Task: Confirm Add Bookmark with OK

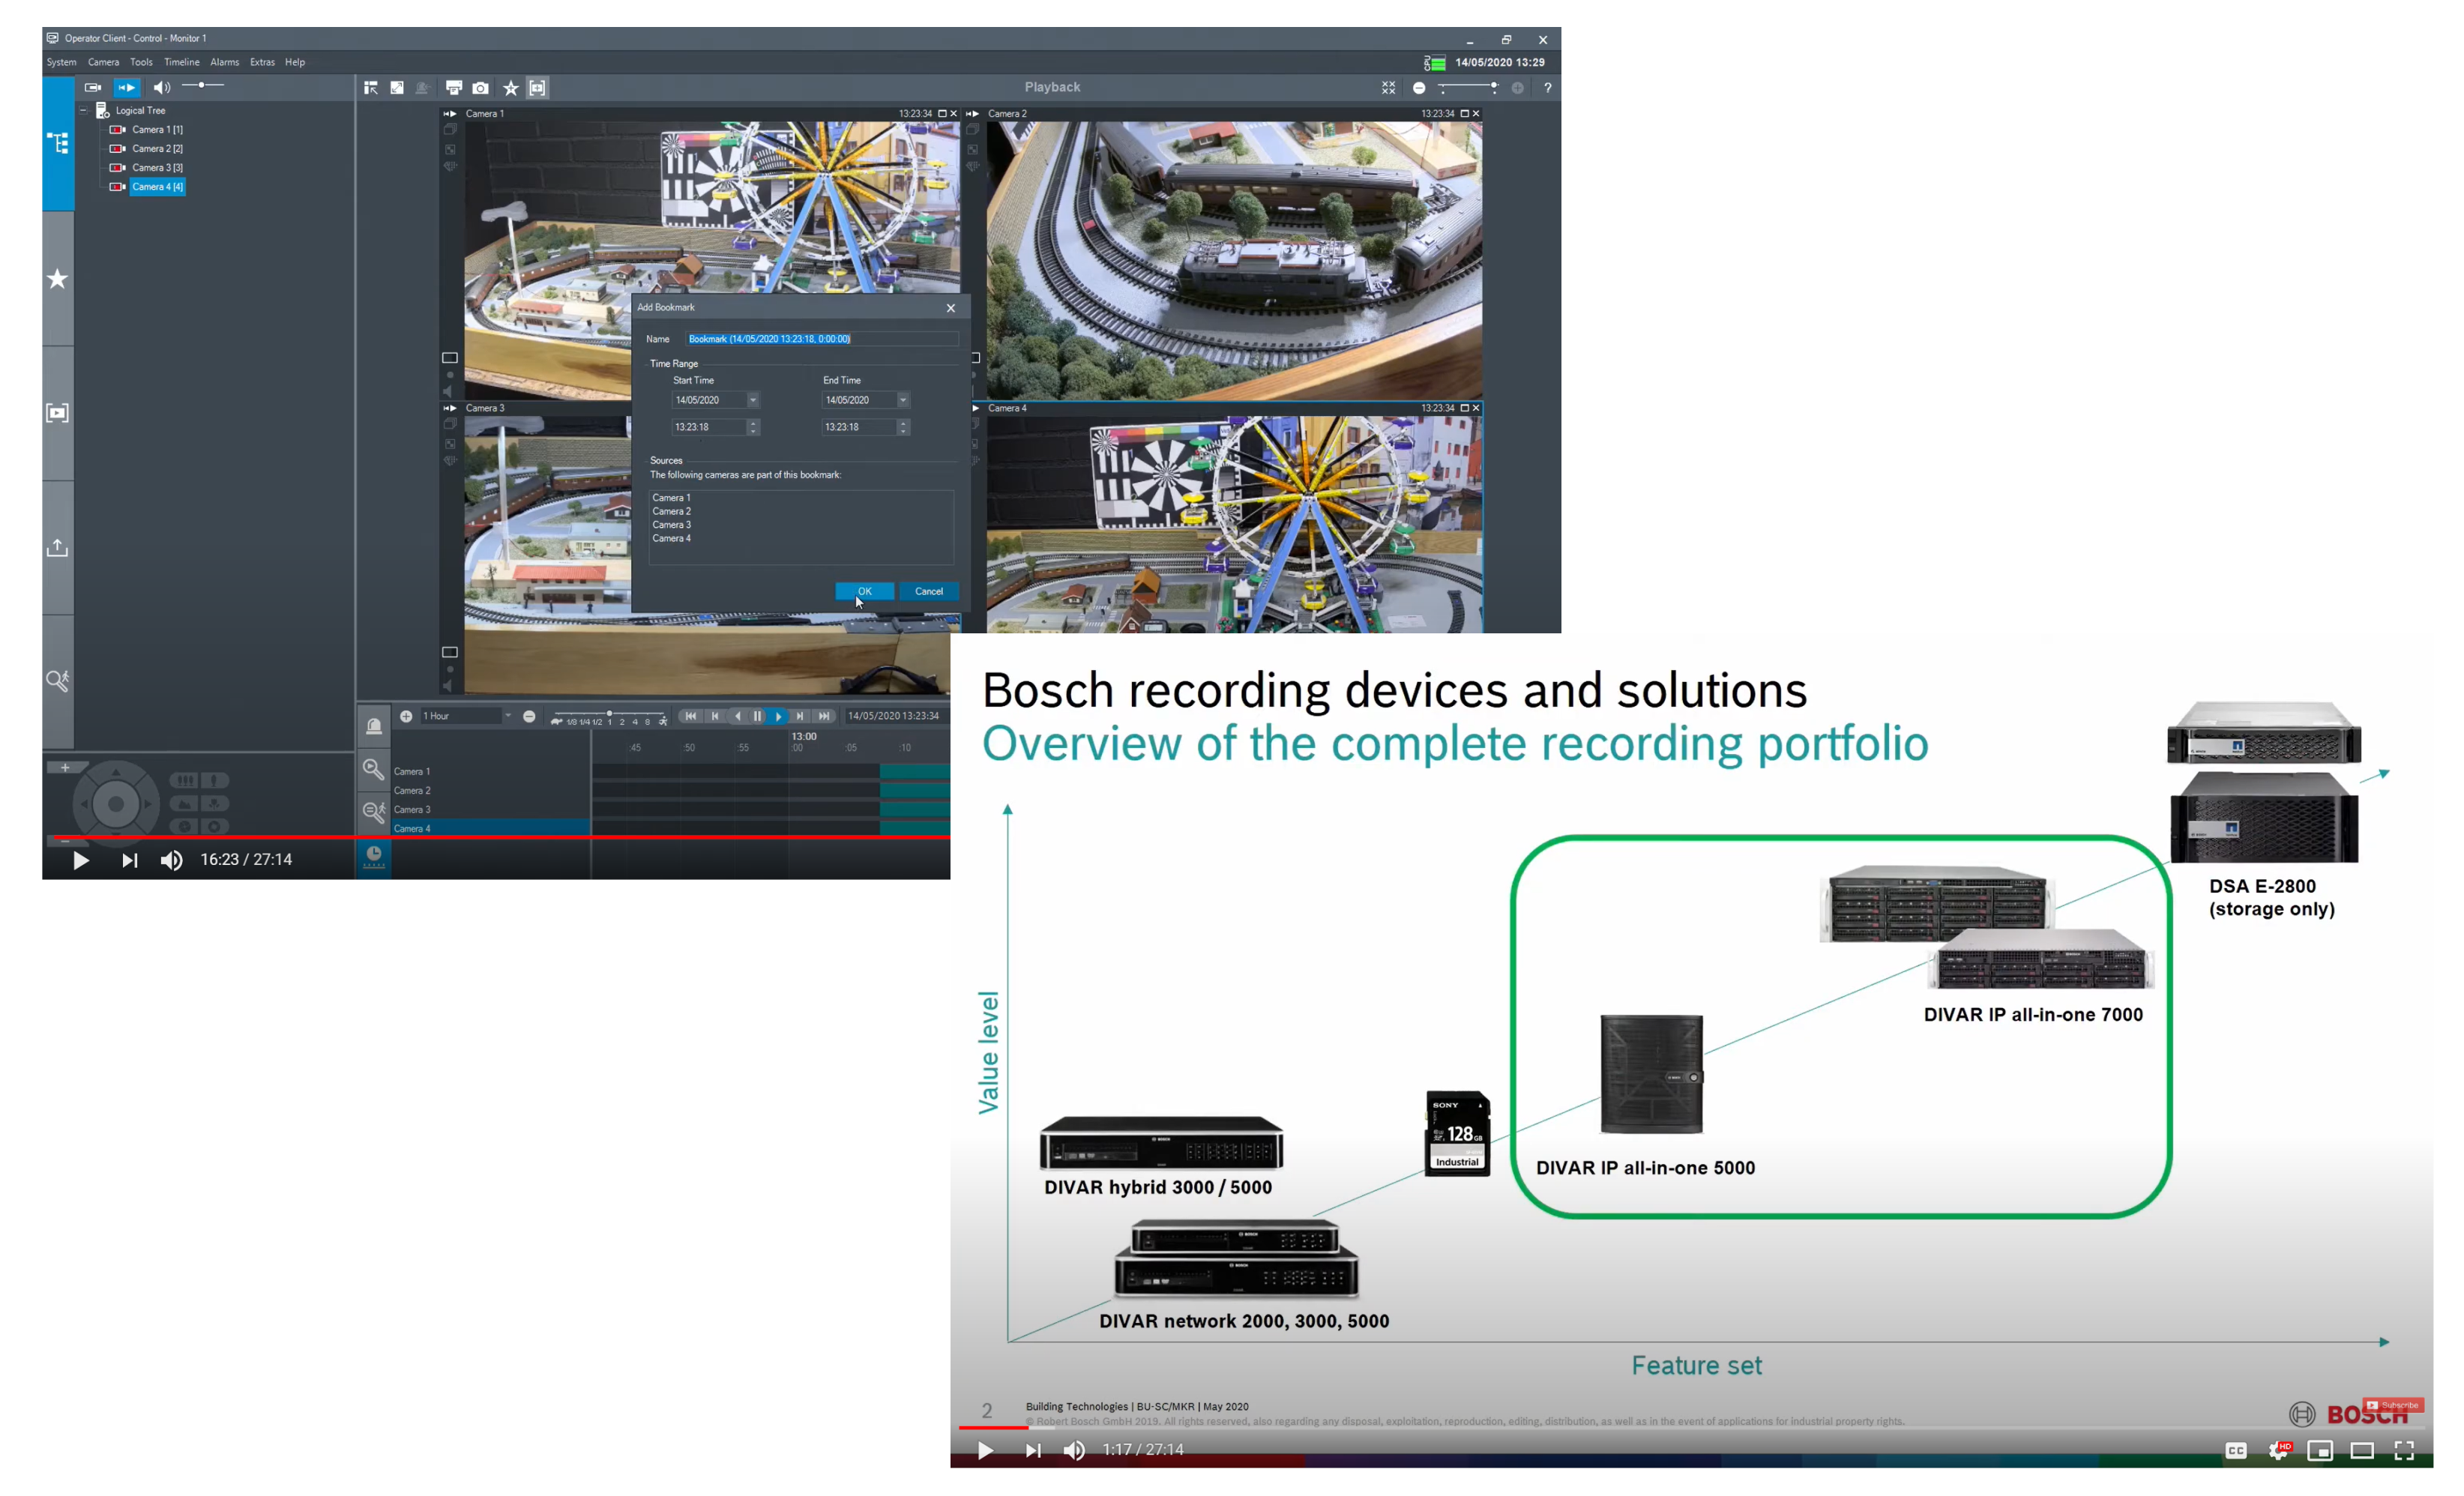Action: point(865,591)
